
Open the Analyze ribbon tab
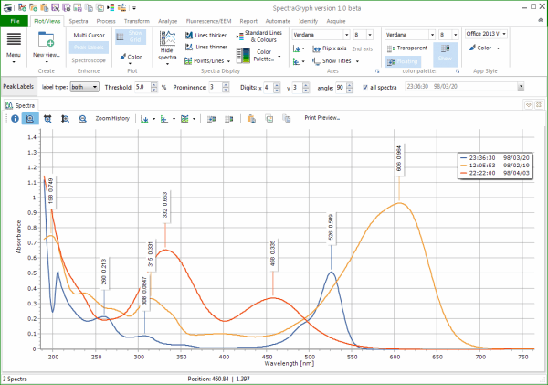[168, 21]
